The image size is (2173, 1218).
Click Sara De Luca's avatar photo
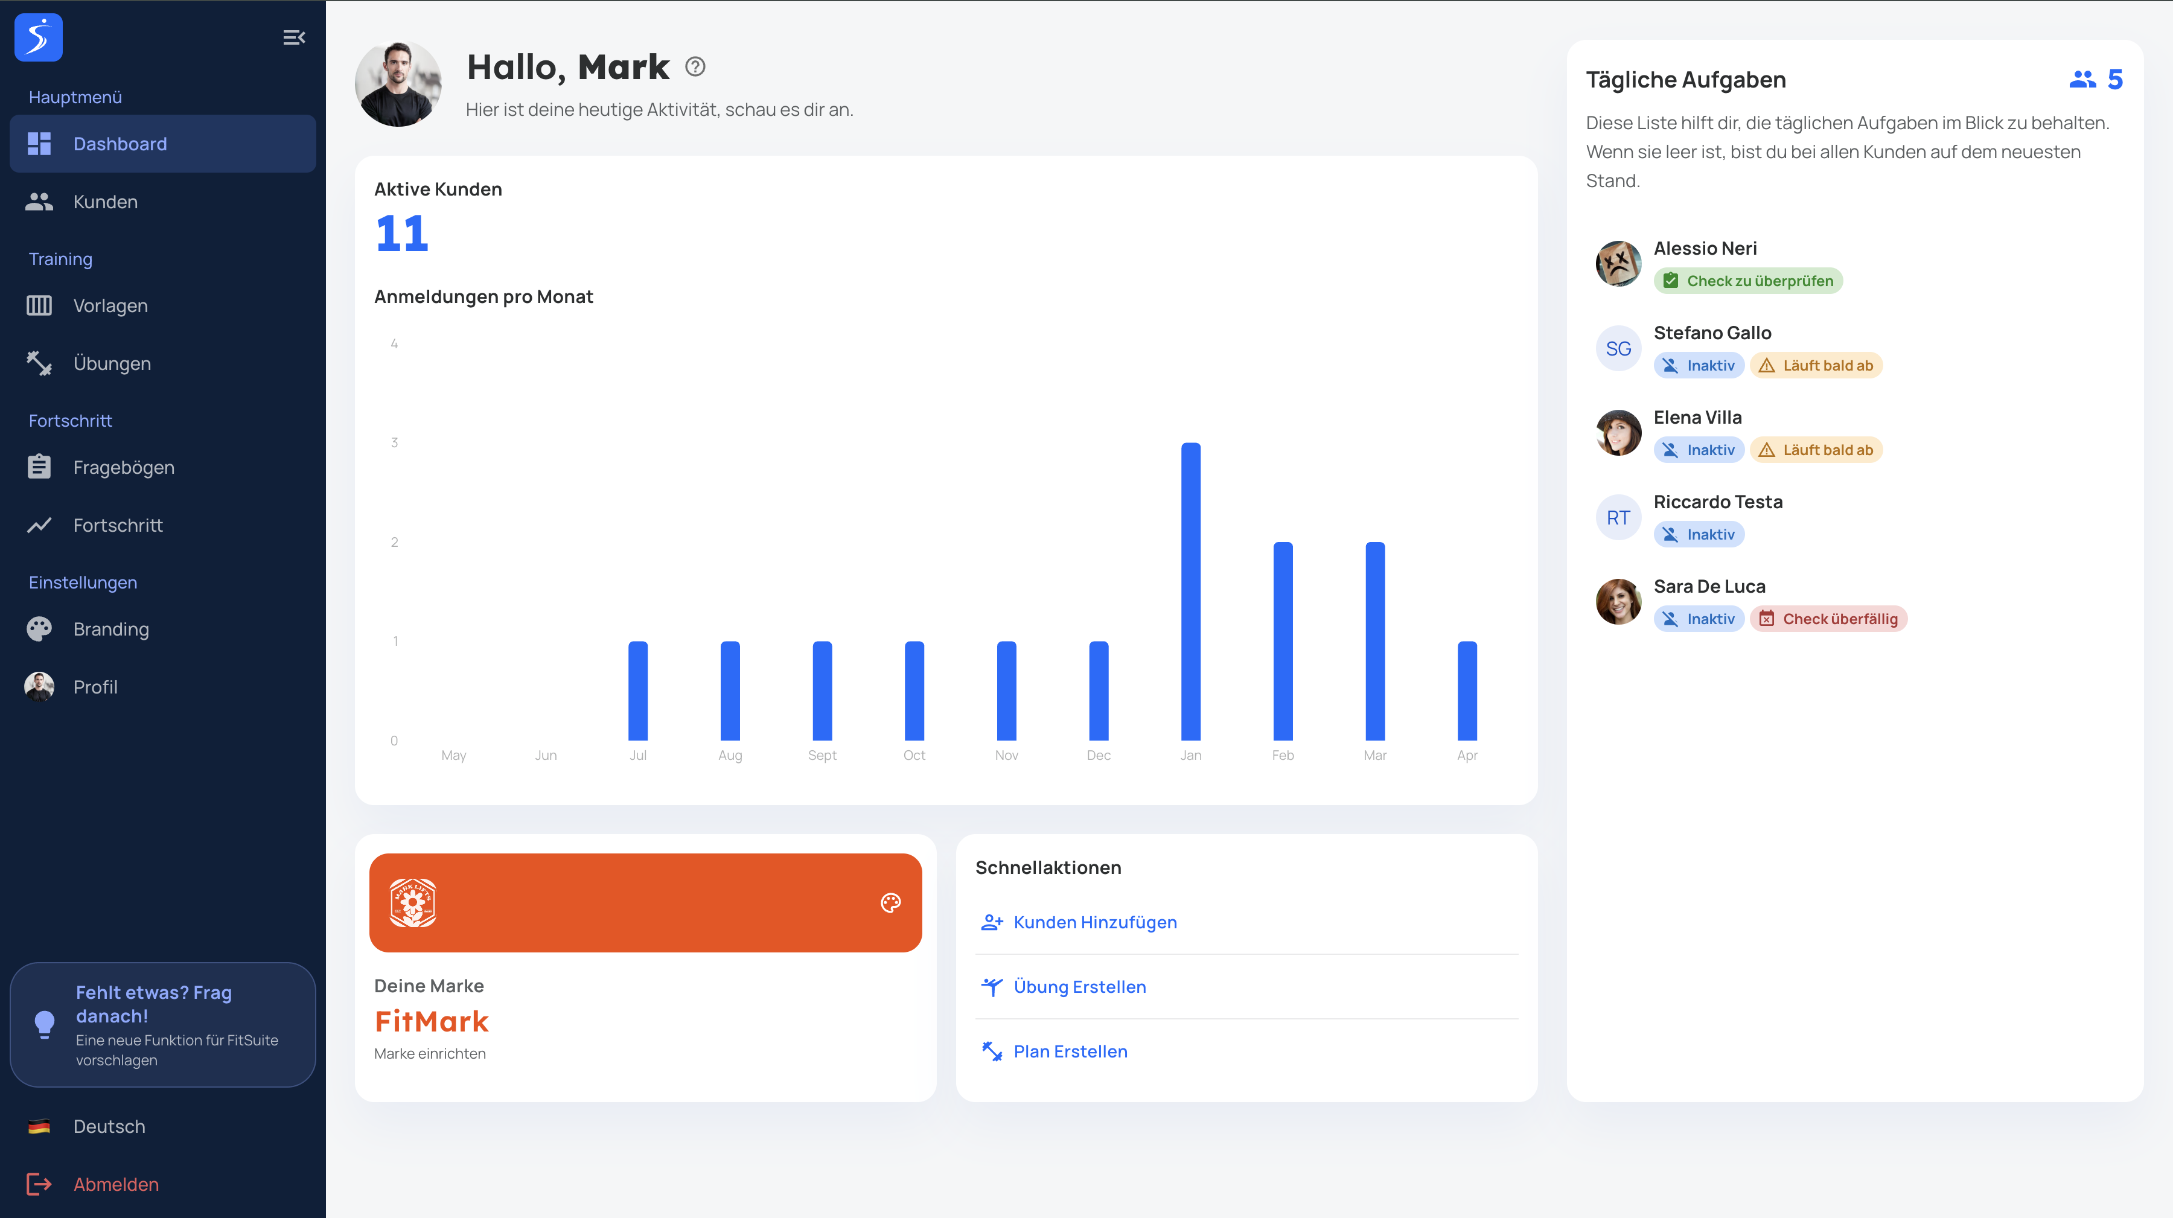click(1619, 601)
